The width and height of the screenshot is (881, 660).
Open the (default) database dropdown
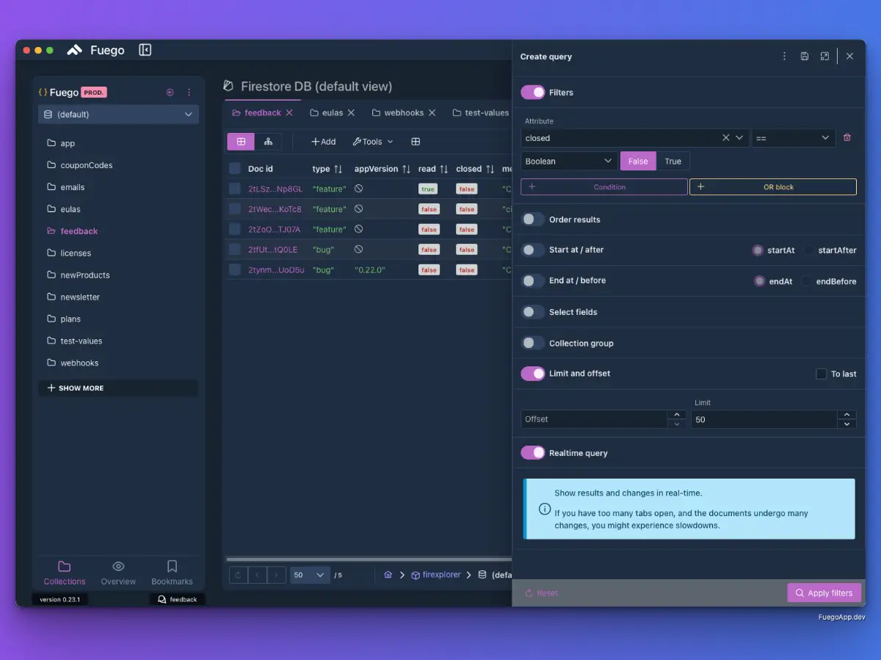[118, 115]
